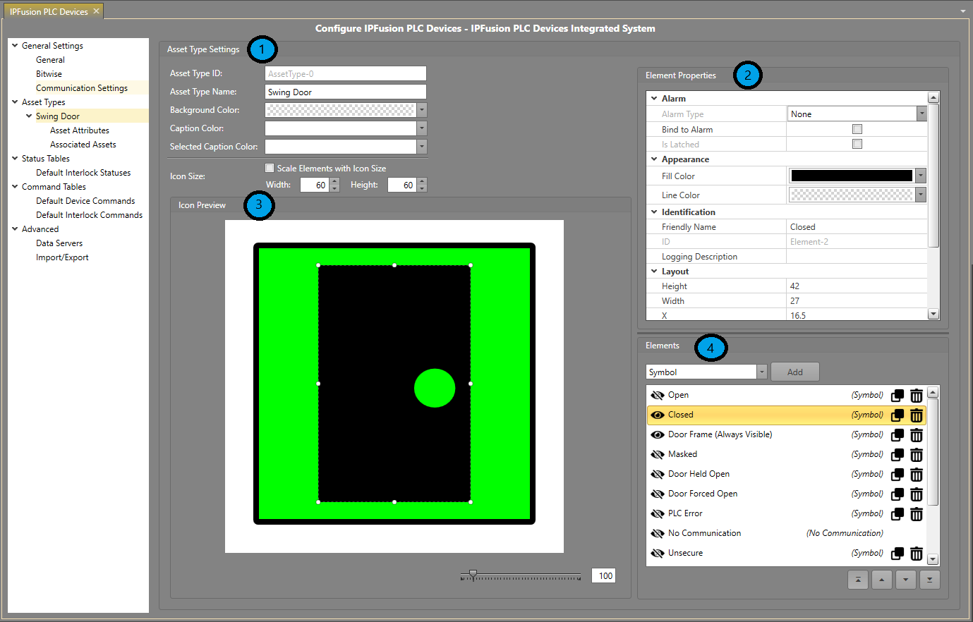Show the No Communication element
Viewport: 973px width, 622px height.
[658, 534]
